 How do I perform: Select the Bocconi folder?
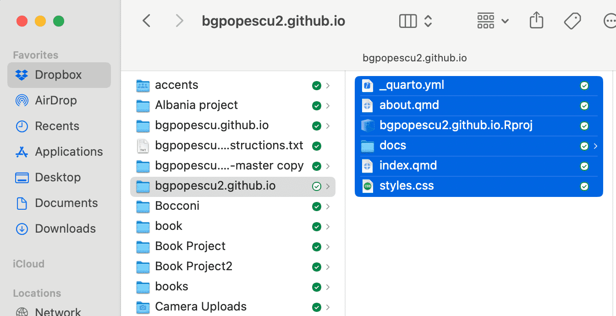[177, 206]
